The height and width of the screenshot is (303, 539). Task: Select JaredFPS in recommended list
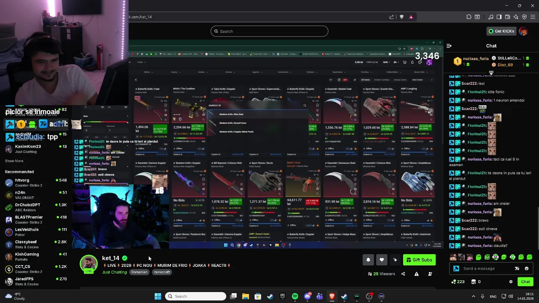coord(36,281)
